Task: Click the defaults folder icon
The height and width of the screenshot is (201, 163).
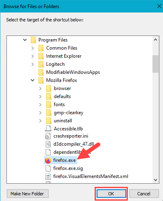Action: tap(49, 96)
